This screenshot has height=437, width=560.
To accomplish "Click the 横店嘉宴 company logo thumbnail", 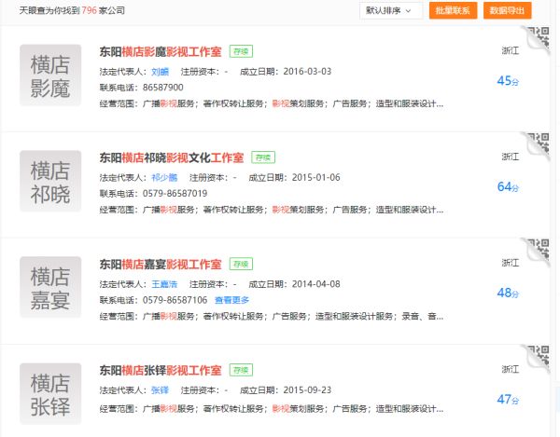I will point(50,287).
